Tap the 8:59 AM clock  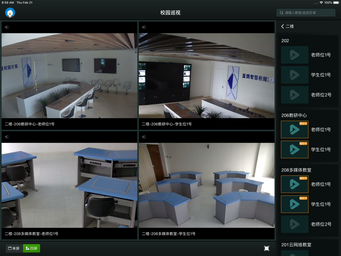(x=8, y=3)
